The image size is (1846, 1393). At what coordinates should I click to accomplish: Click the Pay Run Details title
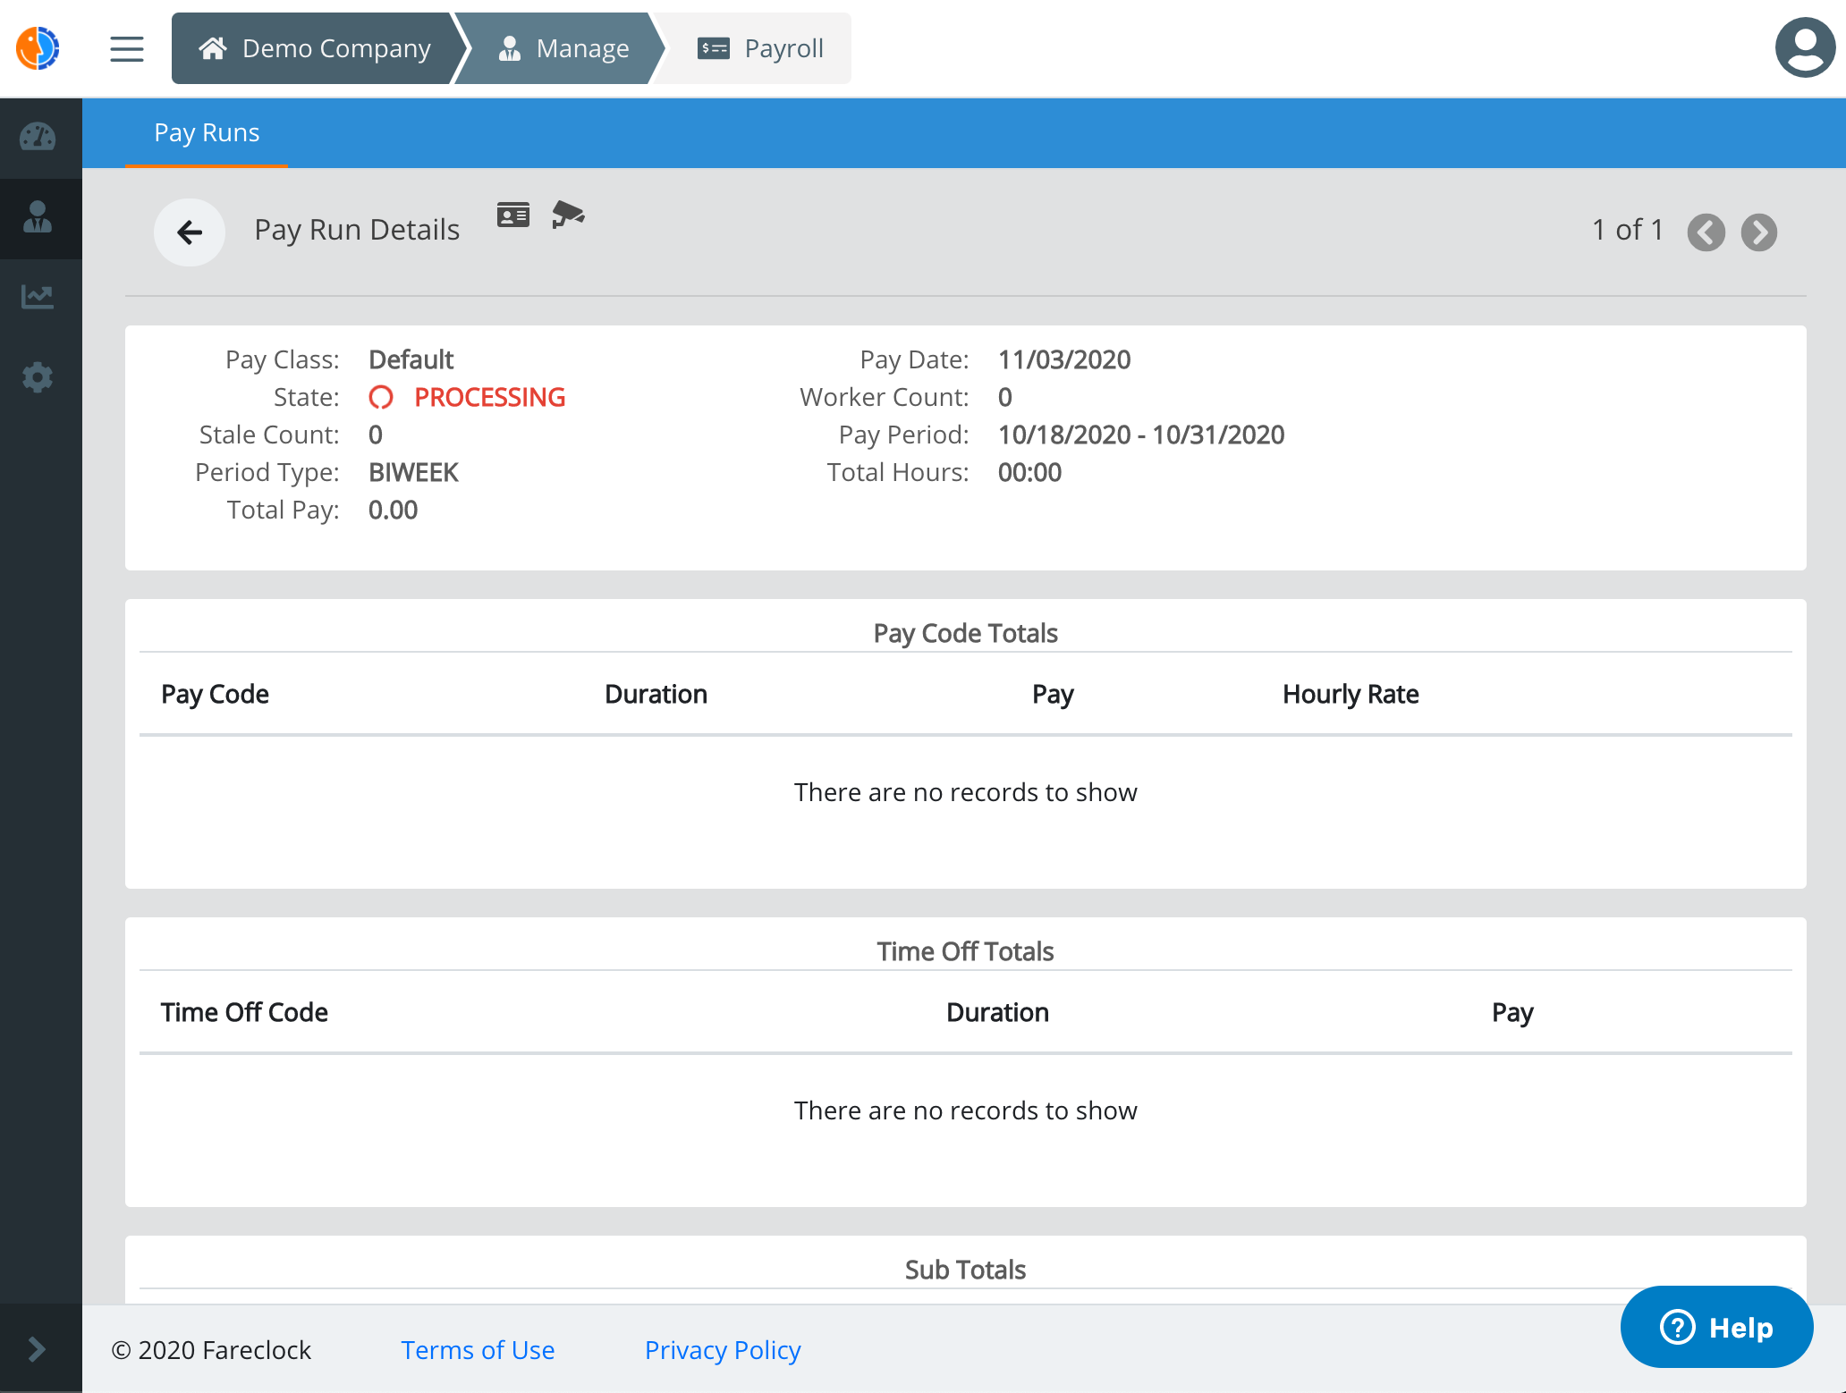[357, 230]
